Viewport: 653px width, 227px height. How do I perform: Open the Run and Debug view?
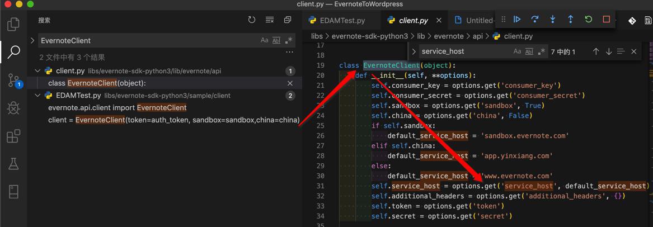point(14,108)
